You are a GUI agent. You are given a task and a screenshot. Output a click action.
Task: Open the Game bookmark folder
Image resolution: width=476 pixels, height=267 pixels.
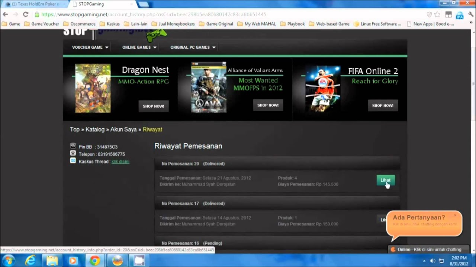coord(11,24)
